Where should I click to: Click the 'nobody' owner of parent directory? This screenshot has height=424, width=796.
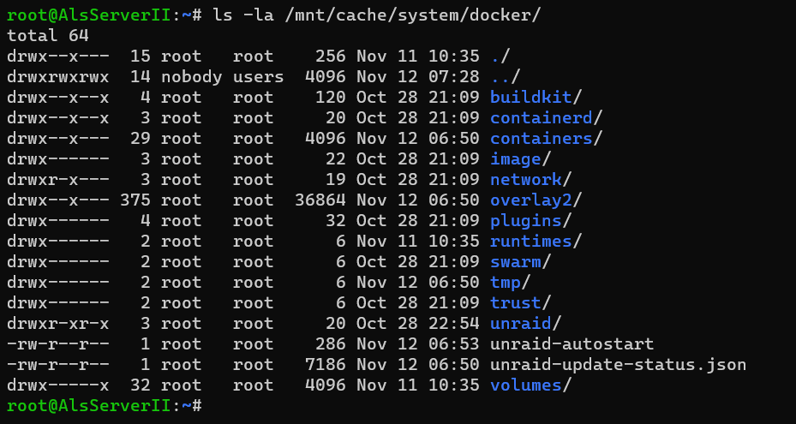[x=192, y=77]
